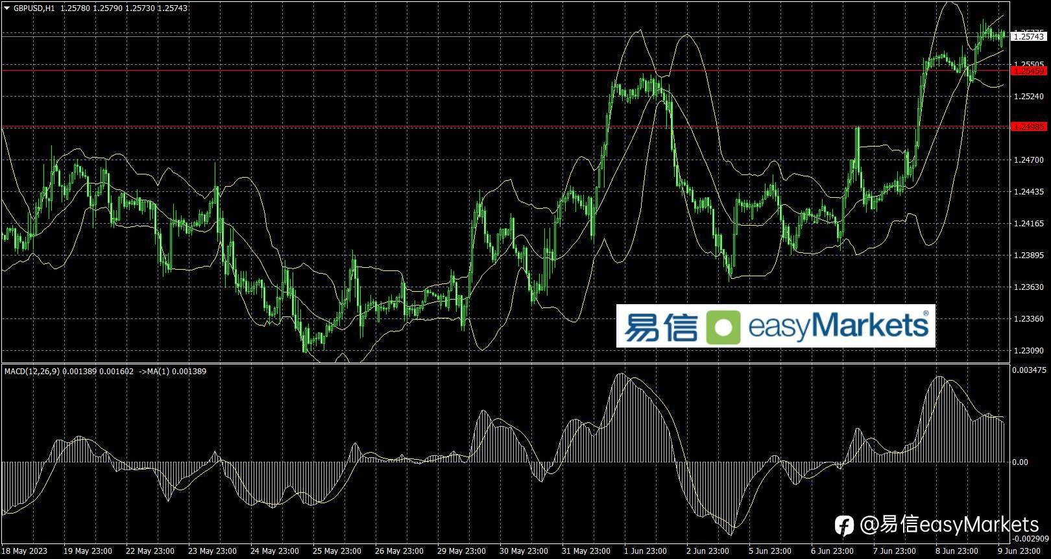Click the 29 May 23:00 time label
This screenshot has height=559, width=1051.
tap(461, 551)
